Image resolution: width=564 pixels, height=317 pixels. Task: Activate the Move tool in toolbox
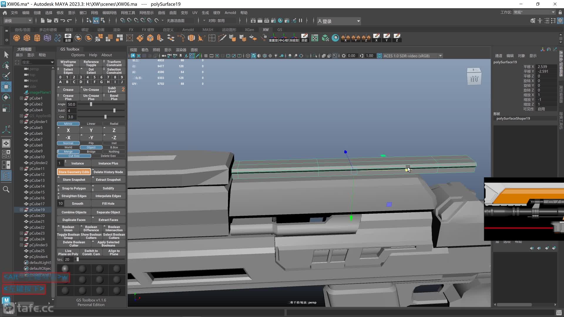tap(6, 87)
